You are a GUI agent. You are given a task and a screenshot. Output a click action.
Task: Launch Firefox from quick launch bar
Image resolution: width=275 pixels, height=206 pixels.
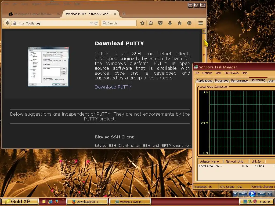[56, 202]
